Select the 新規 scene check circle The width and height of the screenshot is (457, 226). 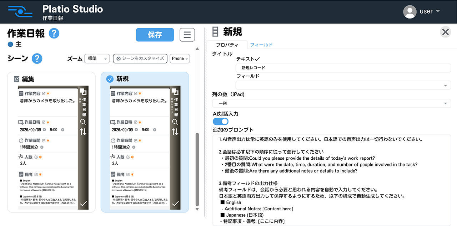coord(110,79)
